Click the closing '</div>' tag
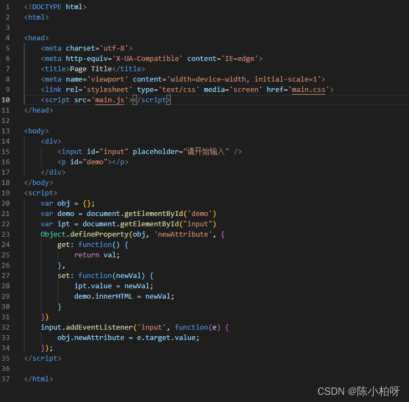This screenshot has width=409, height=402. coord(53,172)
